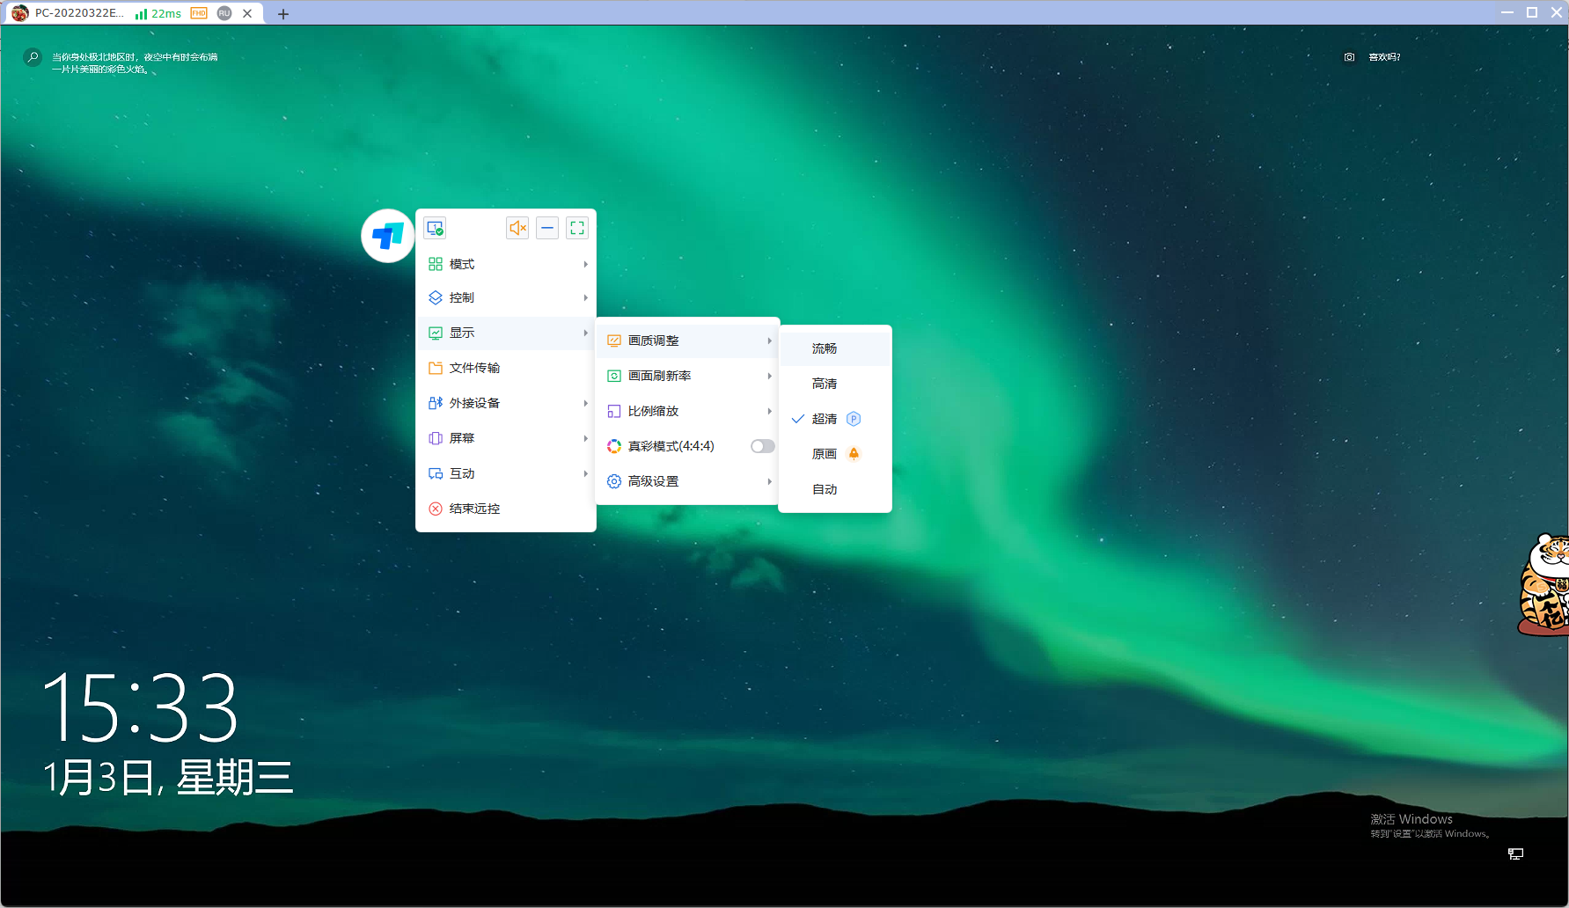
Task: Select 高清 picture quality
Action: click(x=835, y=384)
